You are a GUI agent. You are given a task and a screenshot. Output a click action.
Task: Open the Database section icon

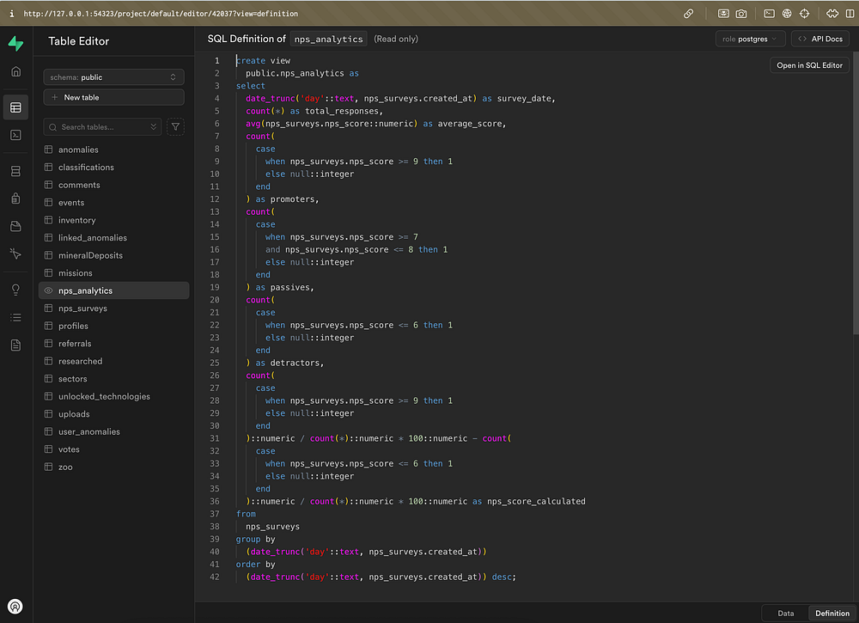(x=15, y=171)
